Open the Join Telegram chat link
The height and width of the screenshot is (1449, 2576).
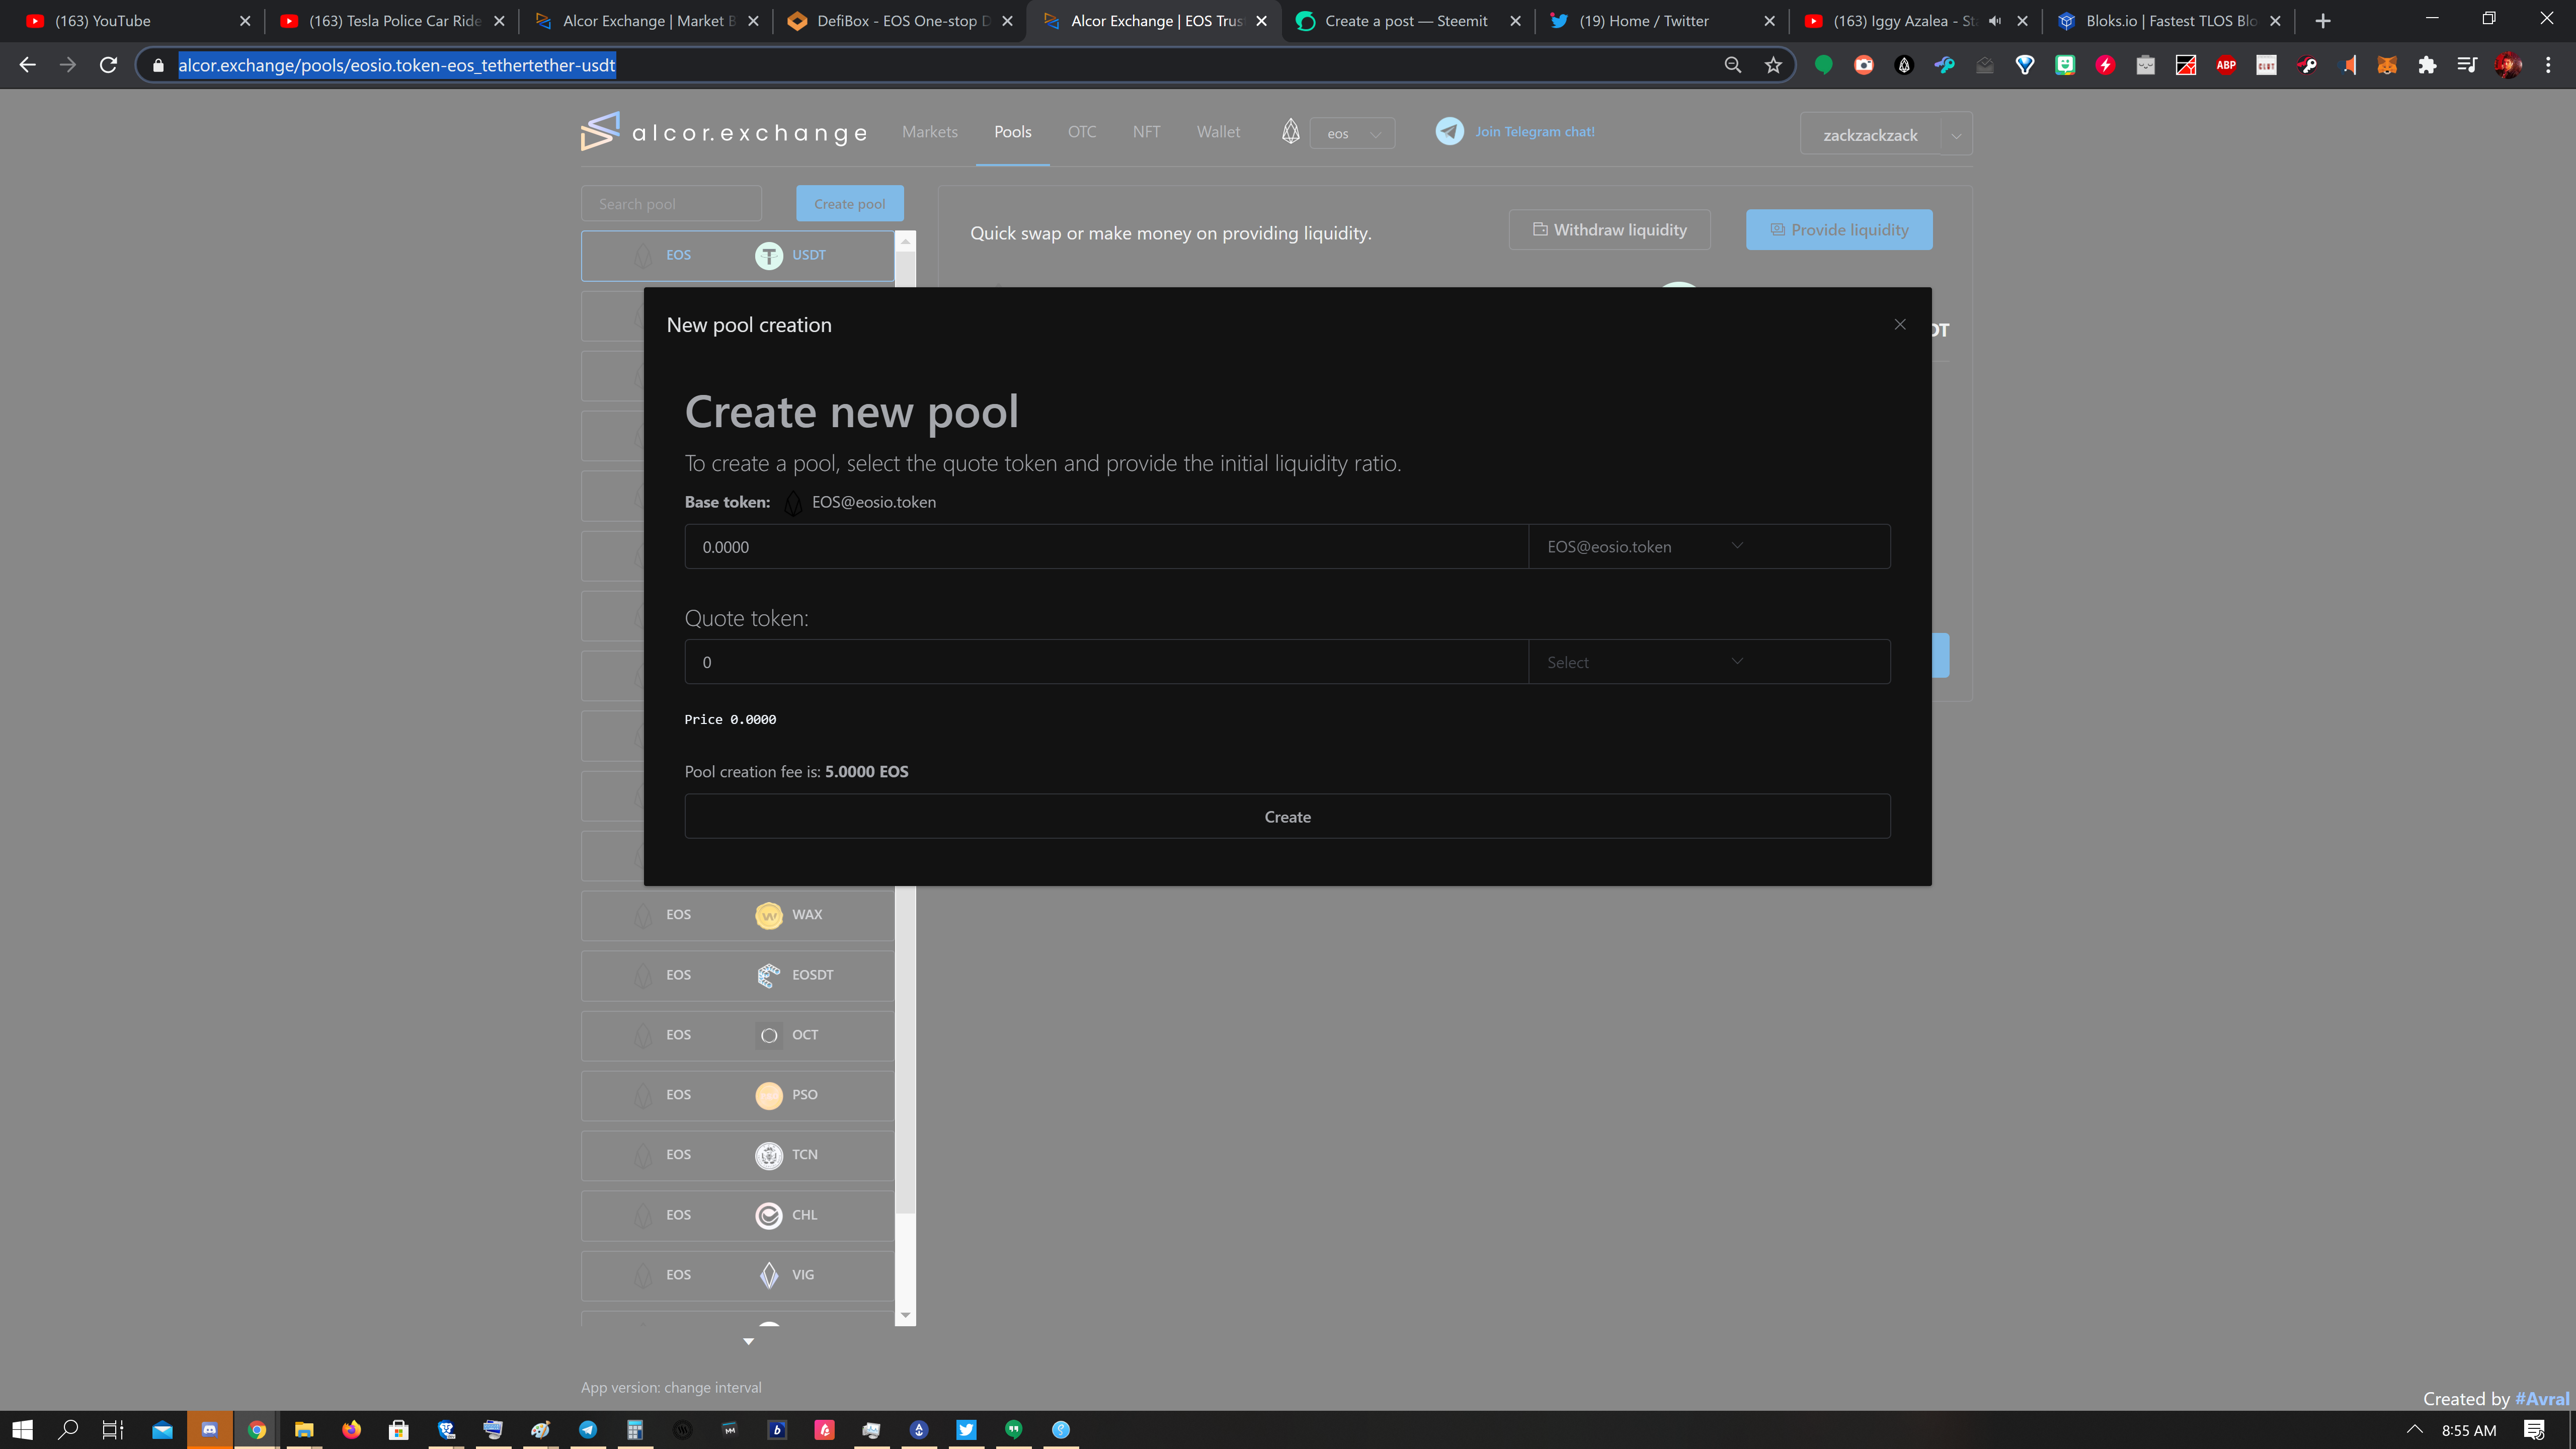[x=1534, y=132]
